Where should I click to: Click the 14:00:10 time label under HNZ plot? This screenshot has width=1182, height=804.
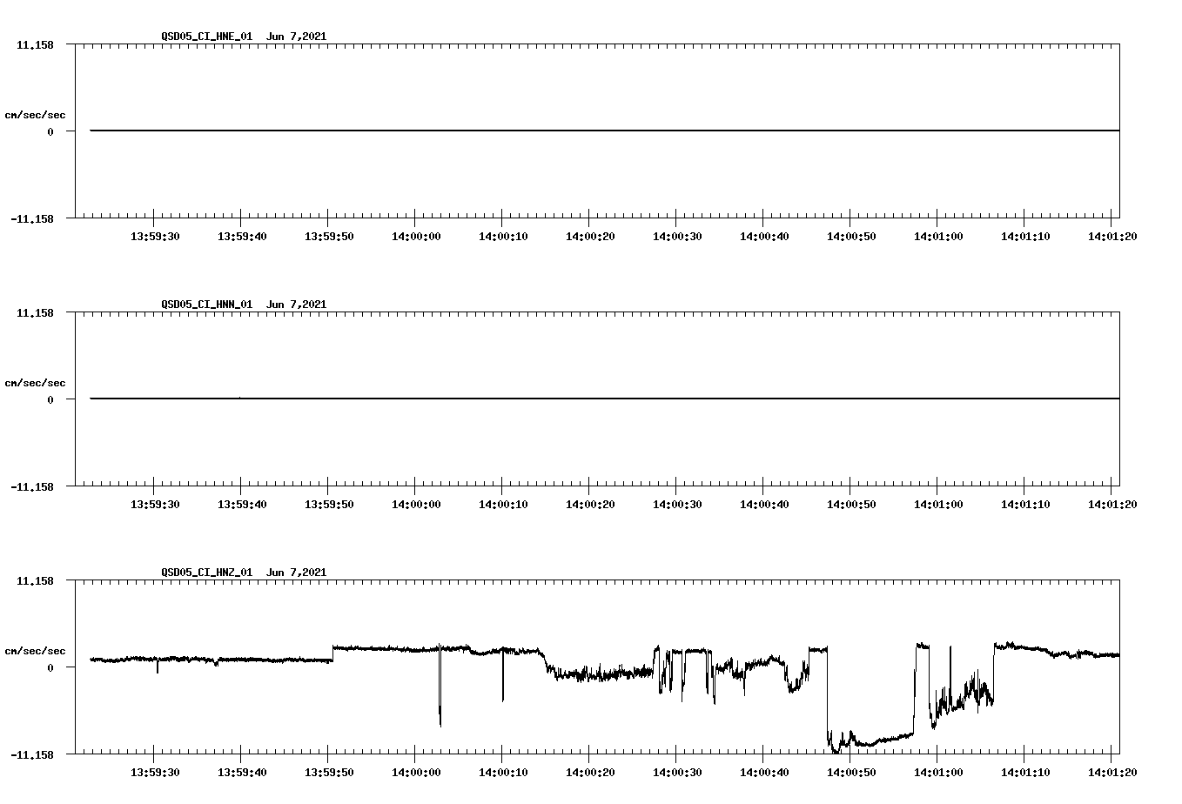[x=503, y=772]
